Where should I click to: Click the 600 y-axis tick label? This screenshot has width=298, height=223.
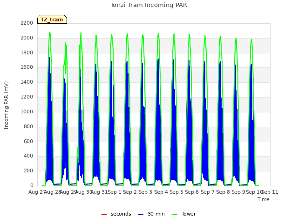pyautogui.click(x=28, y=141)
